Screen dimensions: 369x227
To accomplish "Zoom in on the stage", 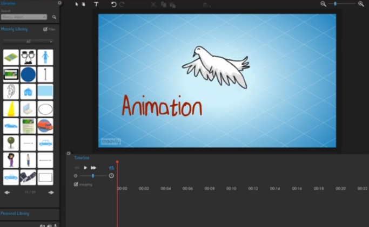I will 361,4.
